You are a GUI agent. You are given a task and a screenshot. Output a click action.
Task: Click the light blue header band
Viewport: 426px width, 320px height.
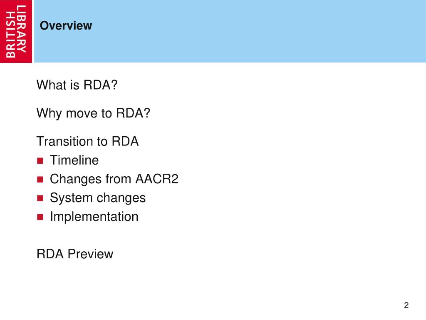pyautogui.click(x=230, y=31)
